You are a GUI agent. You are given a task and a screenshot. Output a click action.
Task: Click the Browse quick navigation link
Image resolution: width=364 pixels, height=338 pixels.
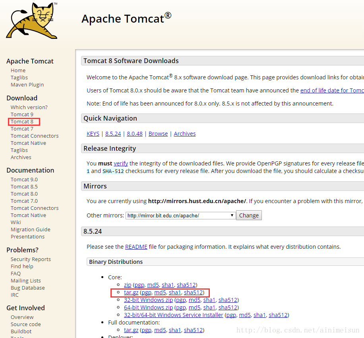click(158, 134)
